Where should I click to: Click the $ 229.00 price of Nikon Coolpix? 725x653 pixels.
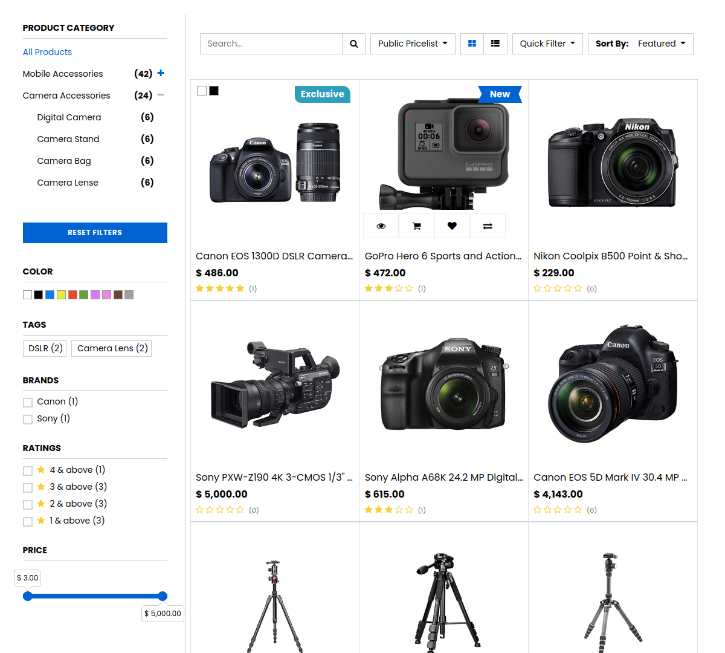point(554,273)
